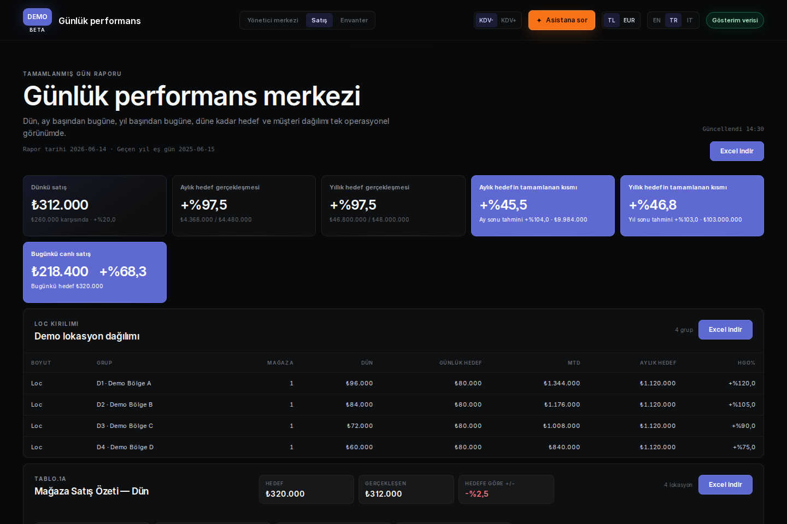Click the +%120,0 HGO value
The image size is (787, 524).
tap(742, 383)
